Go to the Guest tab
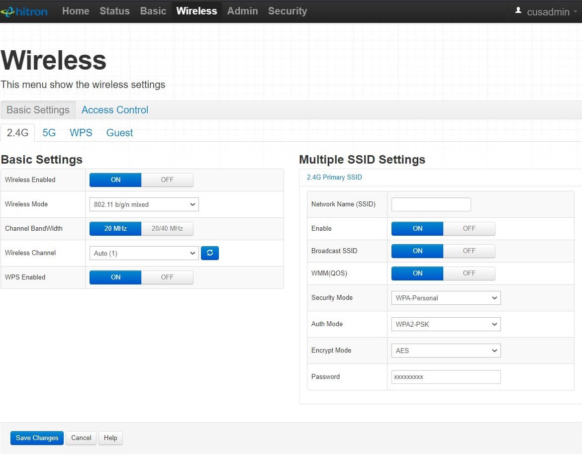The height and width of the screenshot is (455, 582). tap(119, 133)
